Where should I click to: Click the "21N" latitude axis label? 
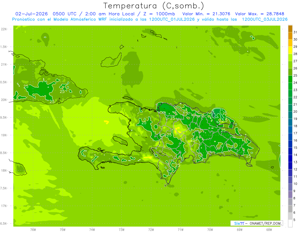tap(4, 65)
